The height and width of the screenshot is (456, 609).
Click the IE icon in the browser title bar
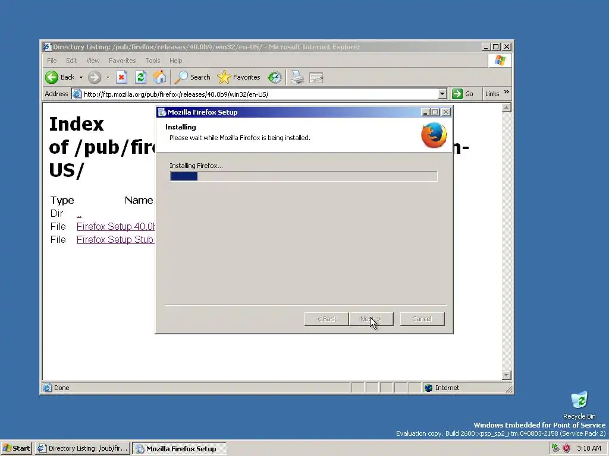(48, 47)
